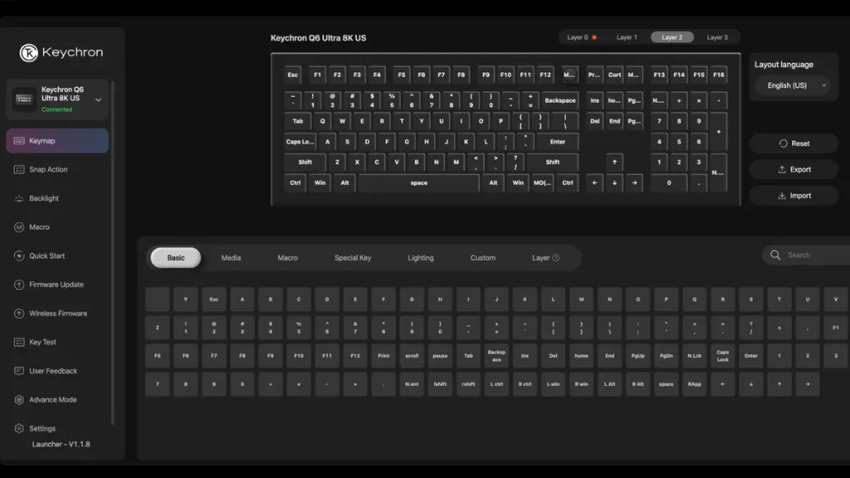
Task: Open the Lighting tab below the keyboard
Action: tap(421, 258)
